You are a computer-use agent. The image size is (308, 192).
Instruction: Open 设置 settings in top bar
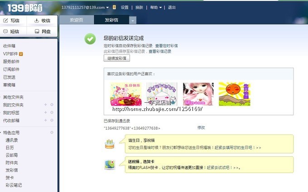click(x=125, y=7)
